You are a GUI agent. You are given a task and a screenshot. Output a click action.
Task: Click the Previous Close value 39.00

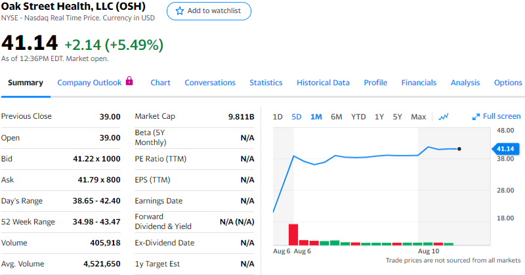coord(110,117)
